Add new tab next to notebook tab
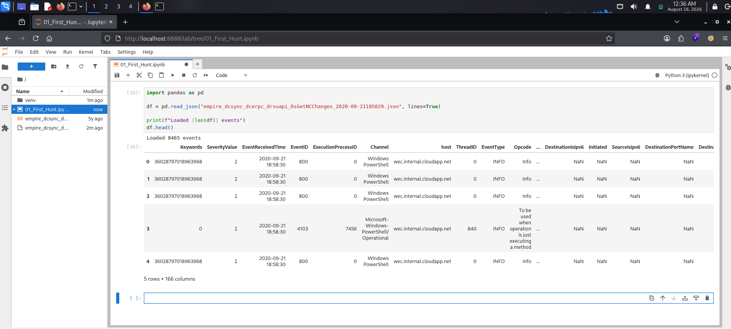The width and height of the screenshot is (731, 329). pos(198,64)
